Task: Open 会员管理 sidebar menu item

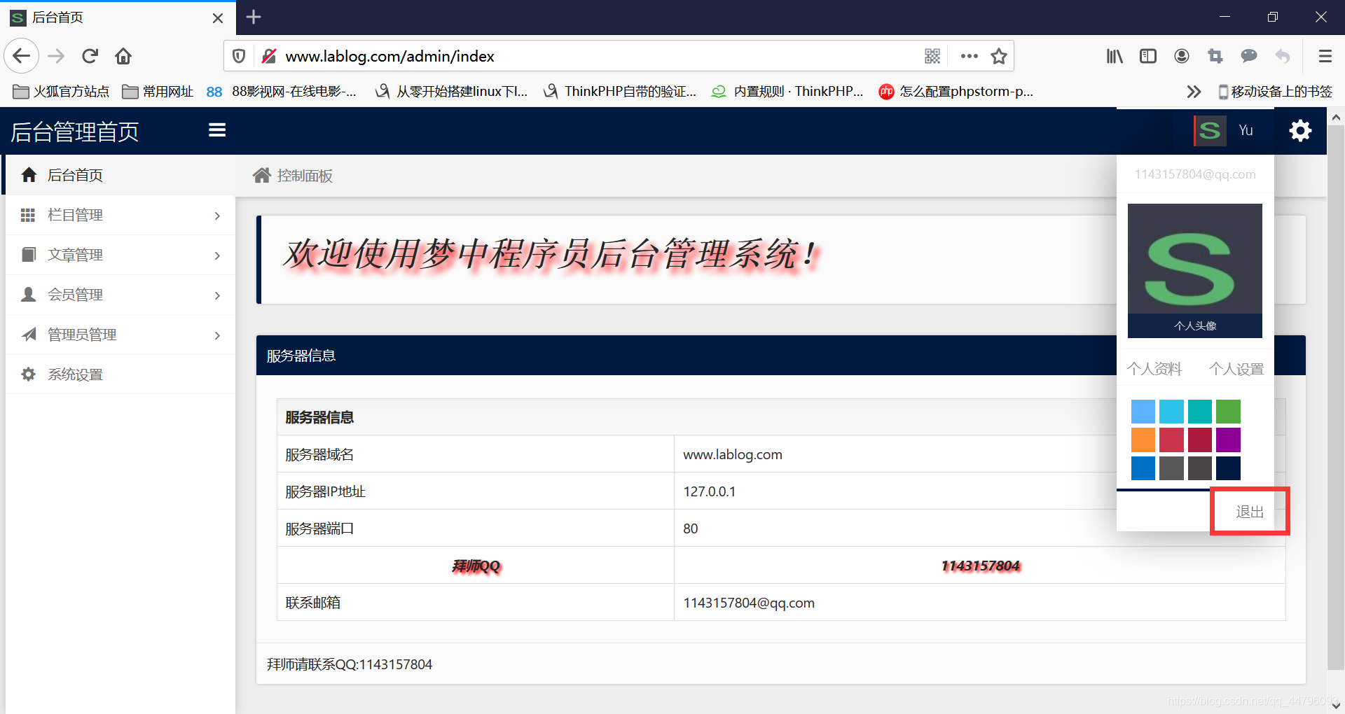Action: tap(120, 295)
